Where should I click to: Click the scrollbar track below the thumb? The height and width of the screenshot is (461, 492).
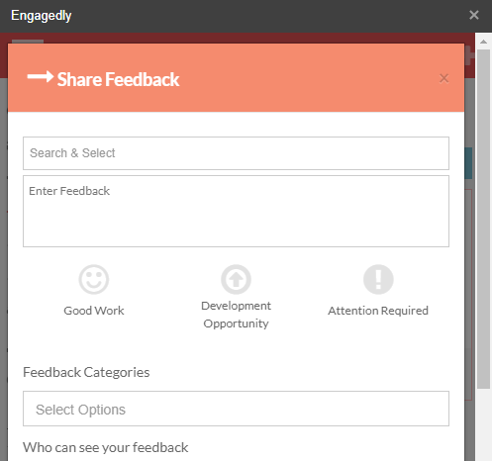[483, 424]
